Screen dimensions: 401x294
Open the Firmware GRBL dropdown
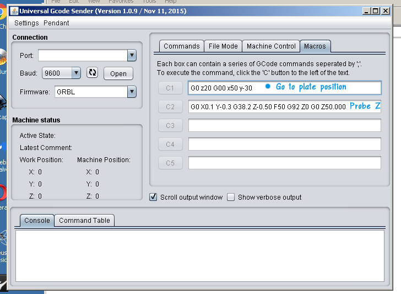(x=132, y=92)
